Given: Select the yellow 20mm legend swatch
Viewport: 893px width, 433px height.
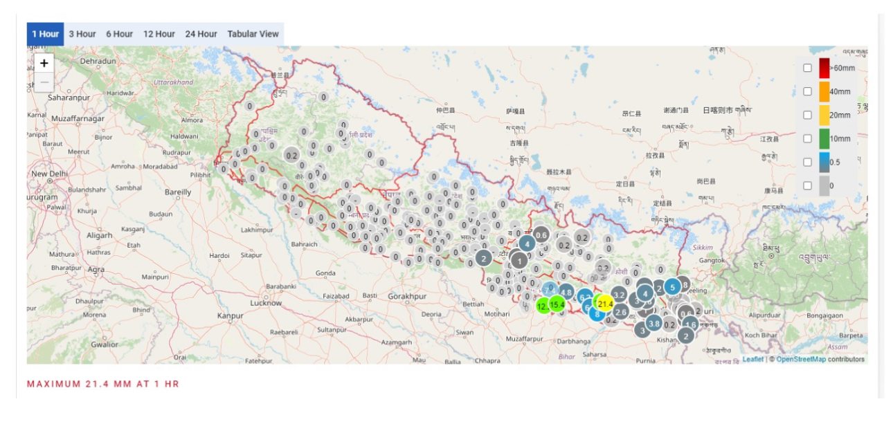Looking at the screenshot, I should (x=824, y=115).
